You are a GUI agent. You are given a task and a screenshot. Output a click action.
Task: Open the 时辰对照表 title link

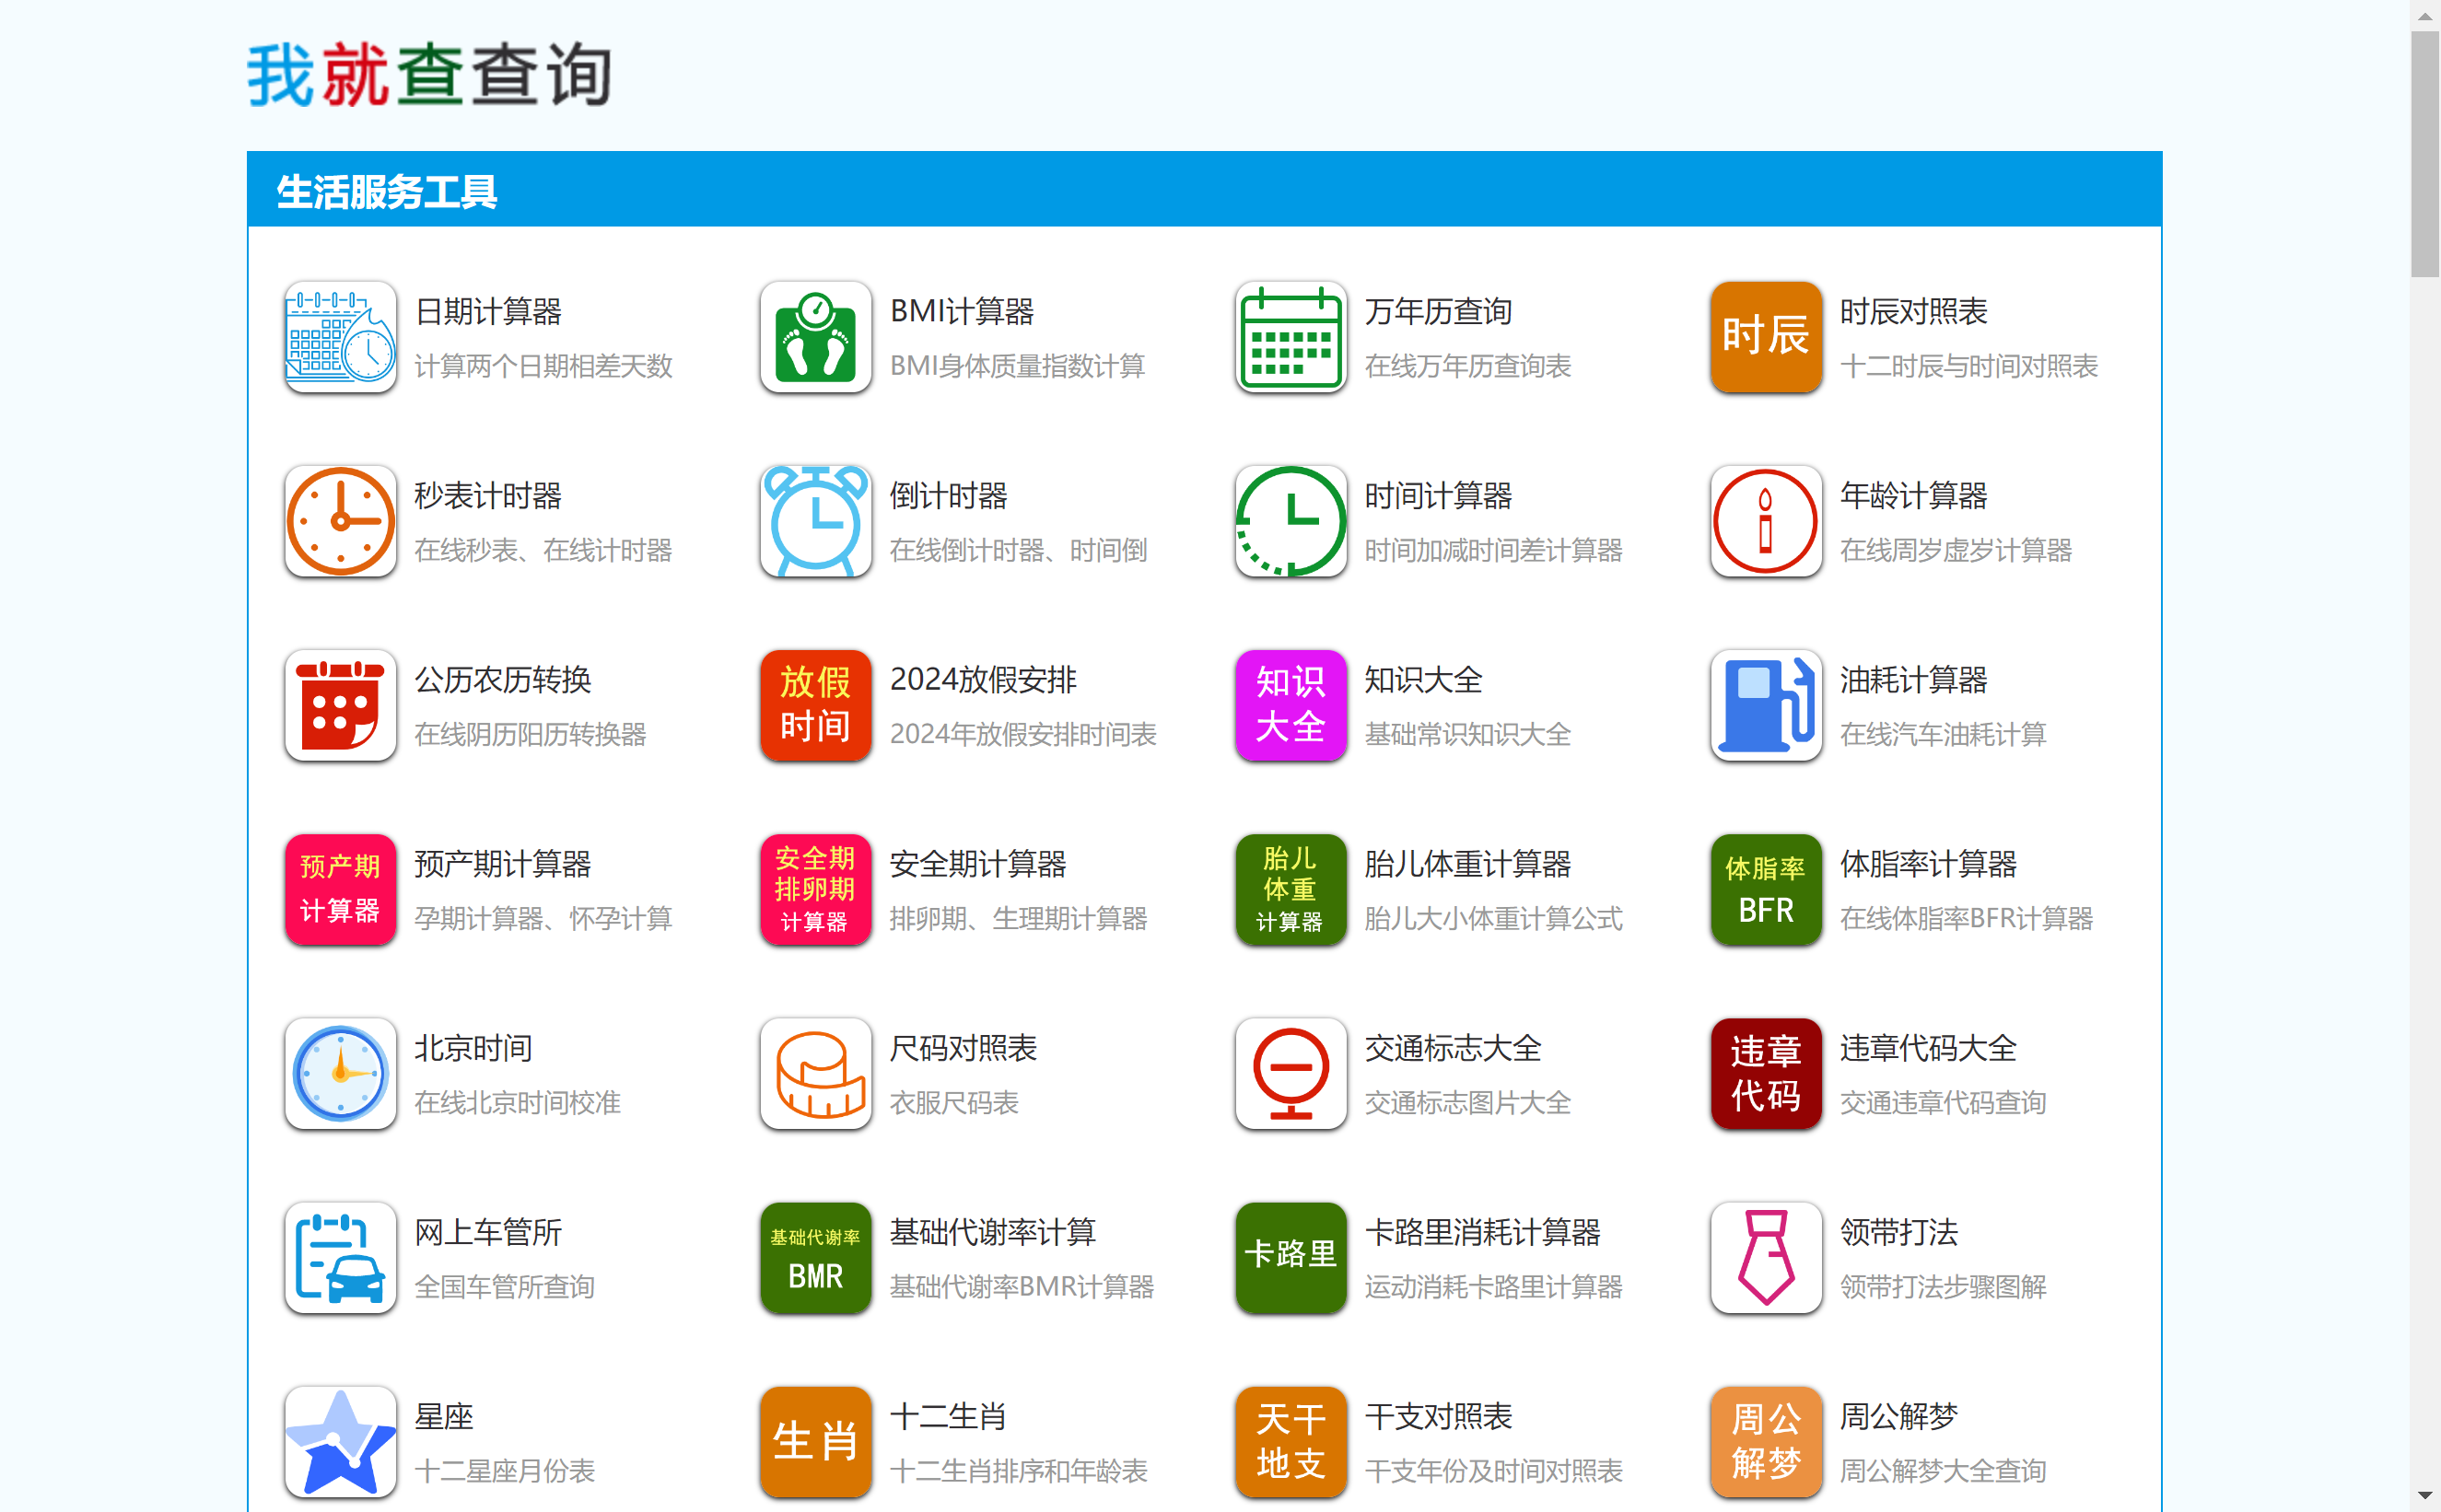pyautogui.click(x=1913, y=312)
